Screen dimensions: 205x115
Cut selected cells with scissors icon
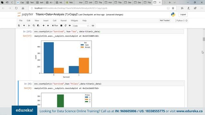click(29, 26)
